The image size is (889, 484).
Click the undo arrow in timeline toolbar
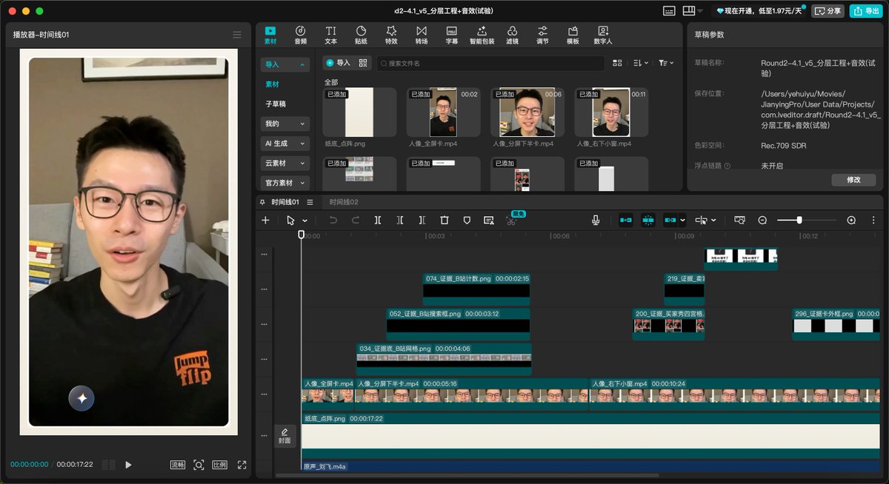pos(333,220)
